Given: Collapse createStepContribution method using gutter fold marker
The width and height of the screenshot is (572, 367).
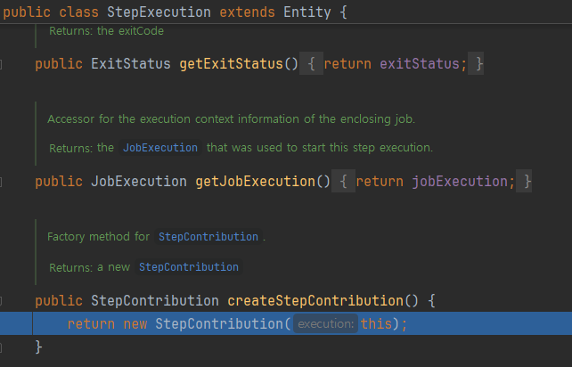Looking at the screenshot, I should 1,301.
